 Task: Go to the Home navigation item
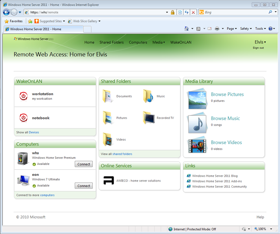pyautogui.click(x=89, y=43)
